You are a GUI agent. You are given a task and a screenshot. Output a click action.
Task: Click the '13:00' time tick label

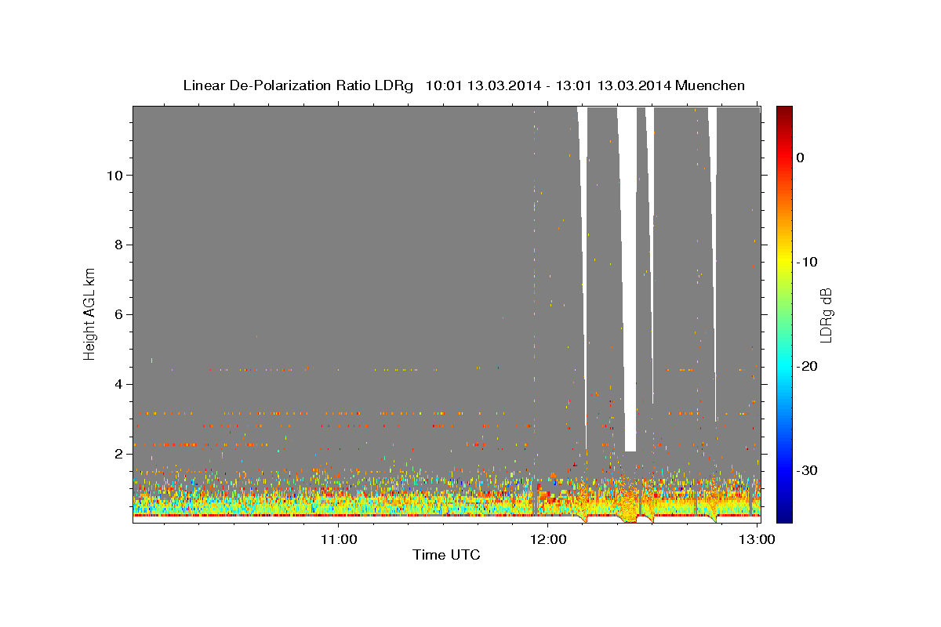[x=757, y=539]
